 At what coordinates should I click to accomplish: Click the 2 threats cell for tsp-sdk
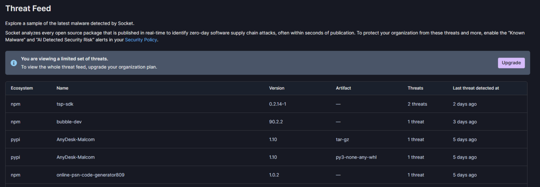[417, 104]
